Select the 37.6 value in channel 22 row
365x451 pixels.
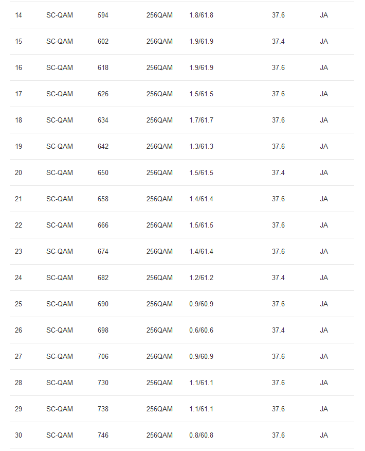click(x=278, y=225)
